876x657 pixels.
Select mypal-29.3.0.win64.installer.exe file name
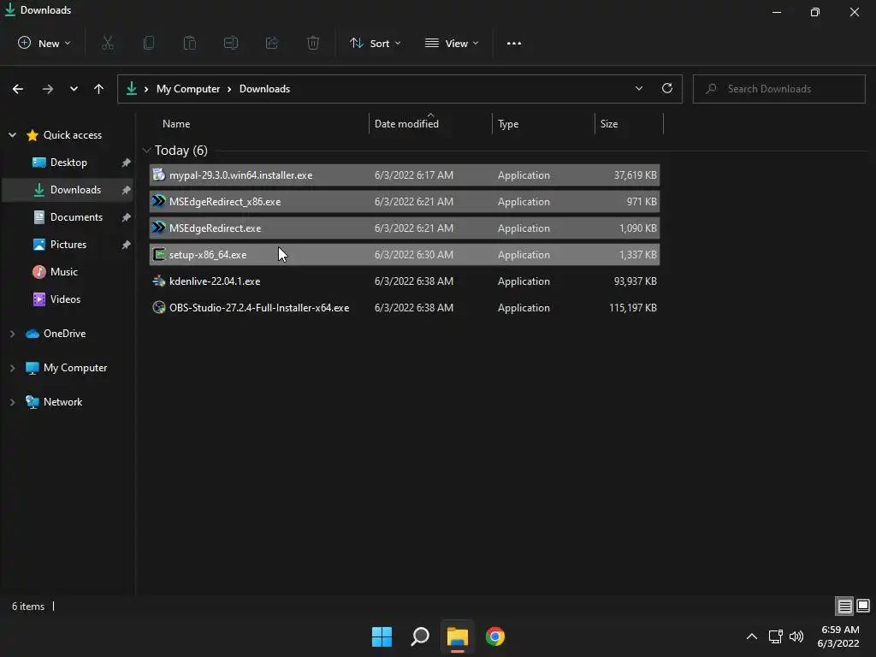(240, 175)
